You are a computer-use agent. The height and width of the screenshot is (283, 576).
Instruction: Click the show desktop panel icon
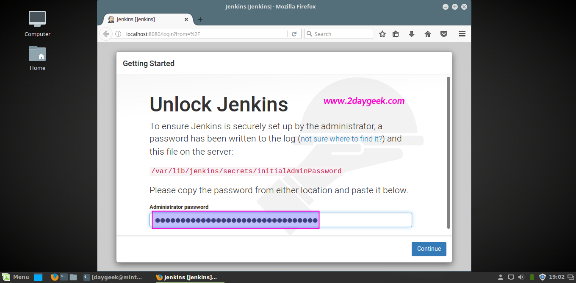point(38,277)
